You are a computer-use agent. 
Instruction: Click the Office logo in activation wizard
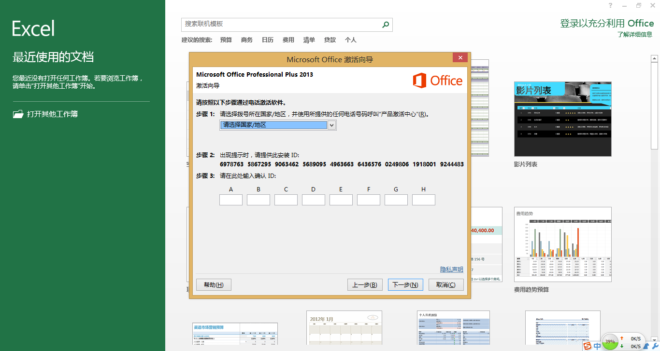(438, 81)
